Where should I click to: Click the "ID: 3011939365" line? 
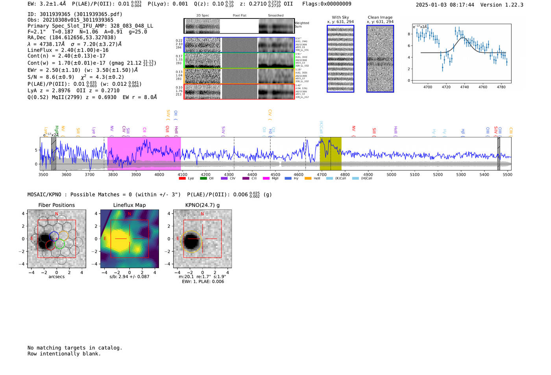[x=75, y=14]
